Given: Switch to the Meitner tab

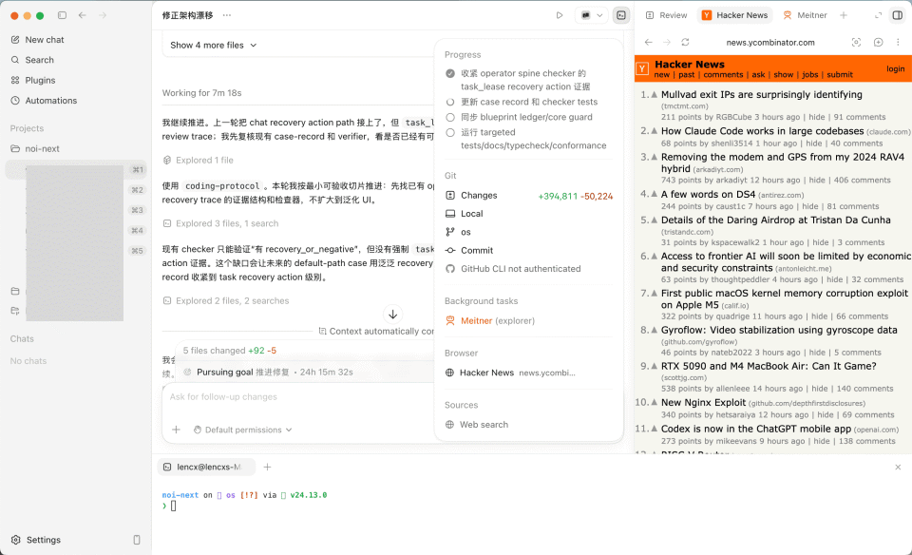Looking at the screenshot, I should pos(805,15).
